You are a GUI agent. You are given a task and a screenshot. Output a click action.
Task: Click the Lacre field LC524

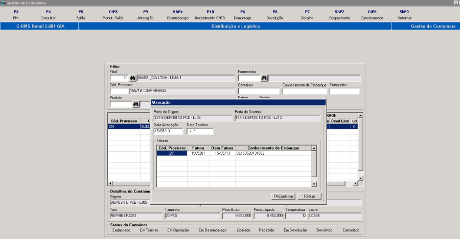(335, 216)
